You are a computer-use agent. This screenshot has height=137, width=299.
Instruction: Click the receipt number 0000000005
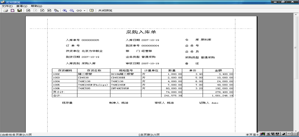click(91, 40)
